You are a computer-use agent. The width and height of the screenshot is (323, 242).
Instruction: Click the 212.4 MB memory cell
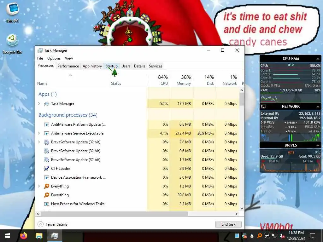pos(181,133)
